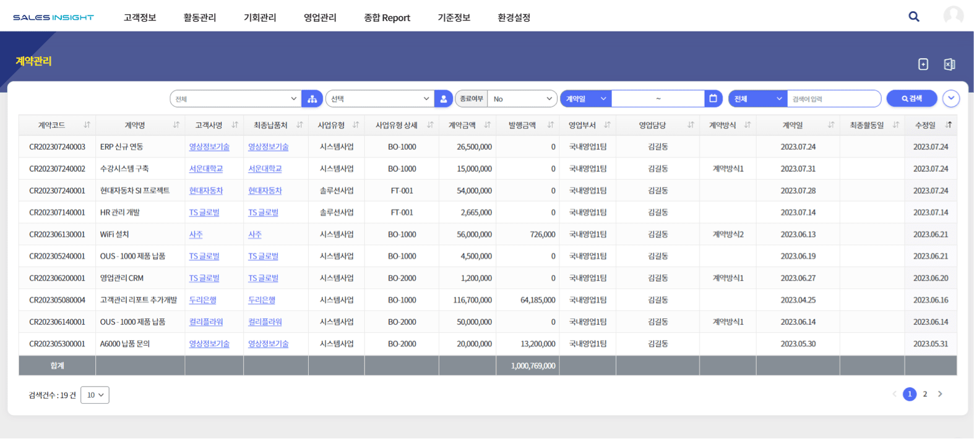
Task: Click the add new contract icon
Action: tap(923, 64)
